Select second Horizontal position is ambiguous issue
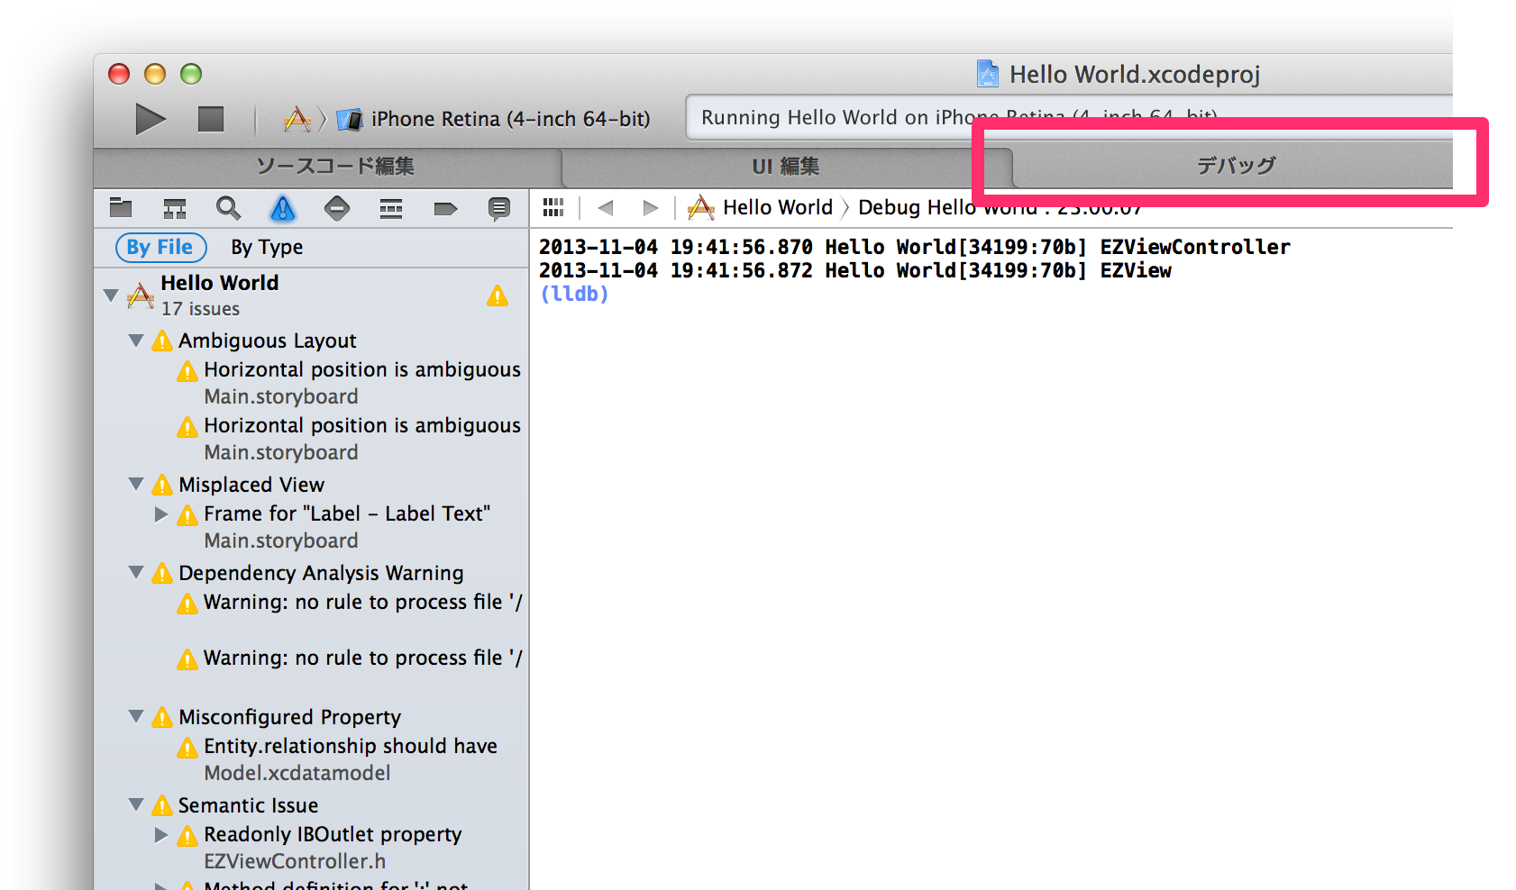The height and width of the screenshot is (890, 1516). [x=311, y=439]
